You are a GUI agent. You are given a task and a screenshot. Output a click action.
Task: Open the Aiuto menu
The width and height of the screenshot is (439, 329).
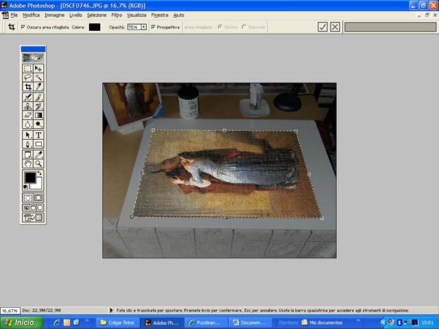pos(178,15)
